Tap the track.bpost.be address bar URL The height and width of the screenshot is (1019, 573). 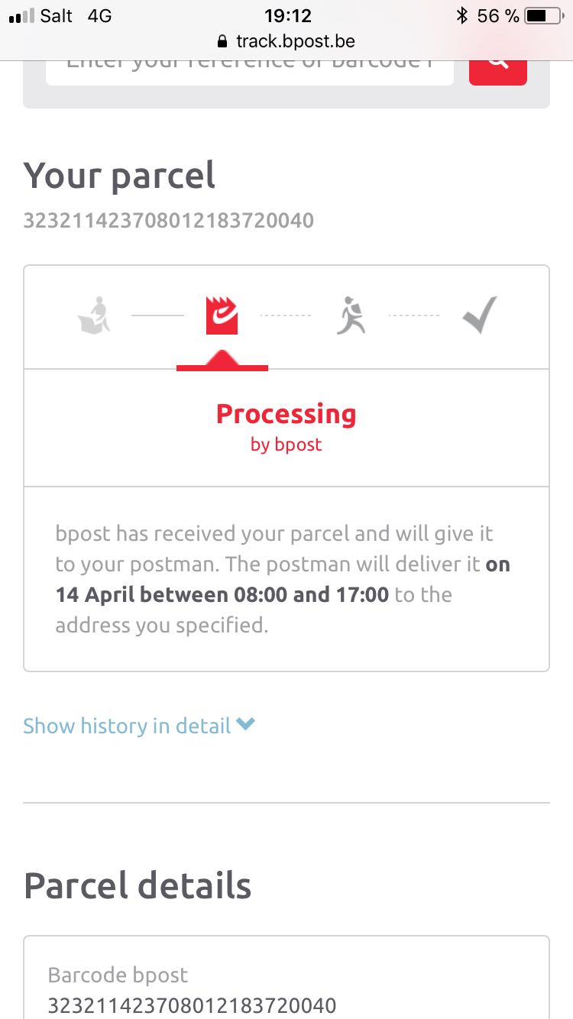[295, 41]
